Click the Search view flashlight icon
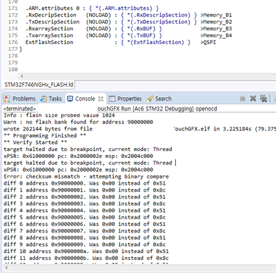Image resolution: width=276 pixels, height=273 pixels. 150,99
